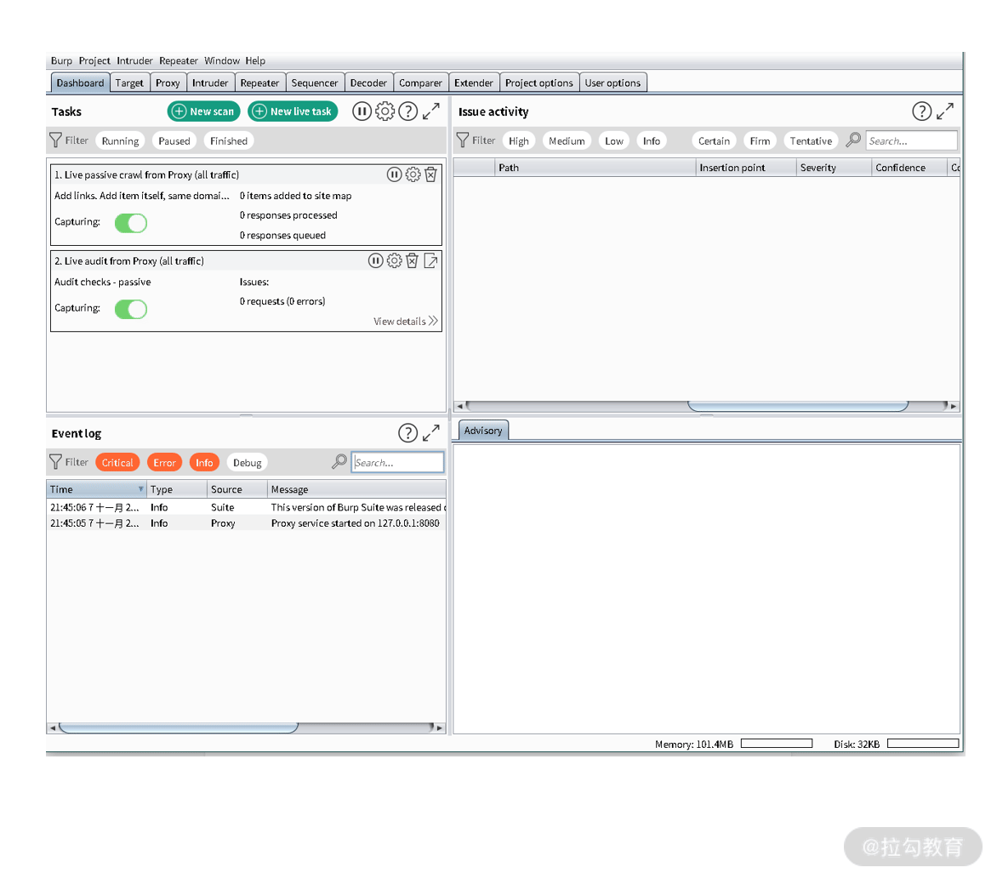This screenshot has height=879, width=997.
Task: Start a New scan
Action: pyautogui.click(x=203, y=111)
